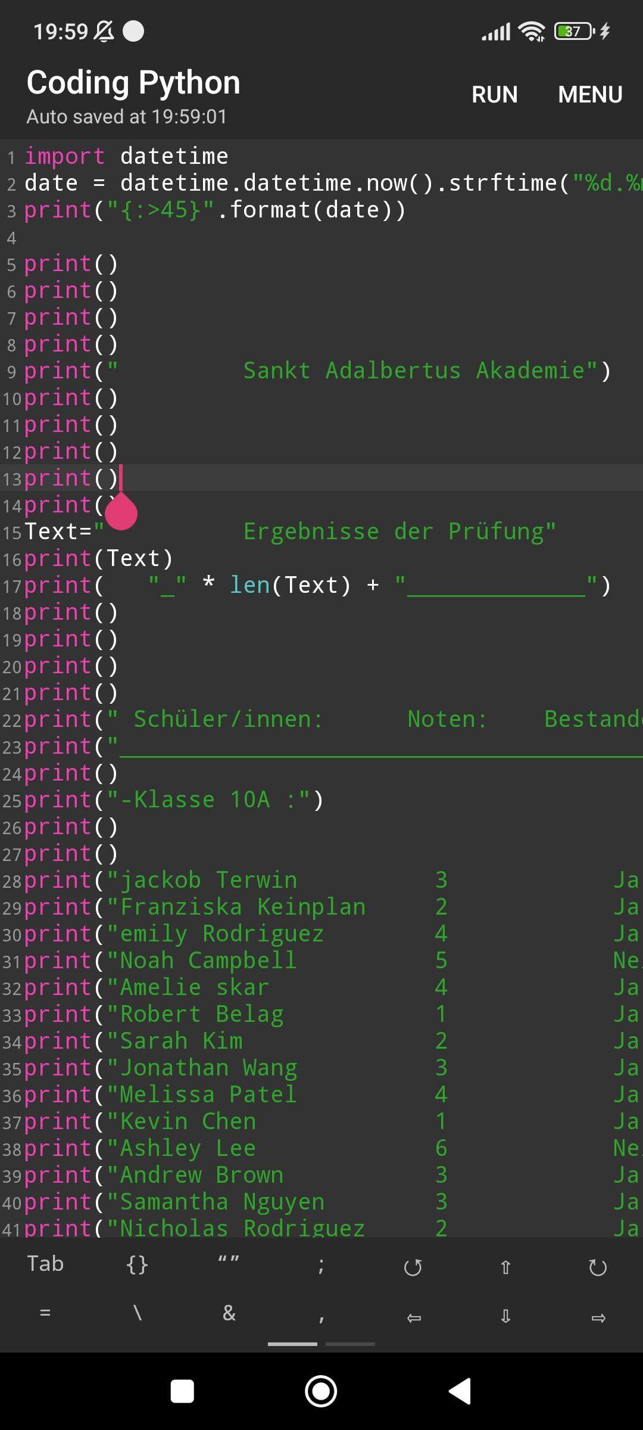Screen dimensions: 643x1430
Task: Insert an ampersand from the shortcut bar
Action: [228, 1315]
